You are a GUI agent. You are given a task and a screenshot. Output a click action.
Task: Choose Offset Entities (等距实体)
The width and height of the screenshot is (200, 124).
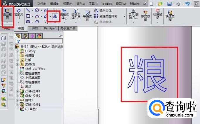click(x=87, y=15)
